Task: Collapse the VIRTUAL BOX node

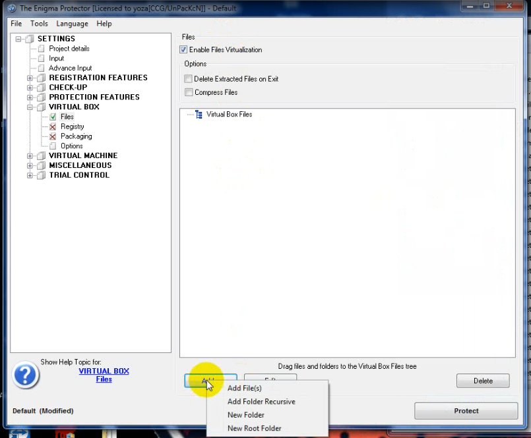Action: tap(30, 107)
